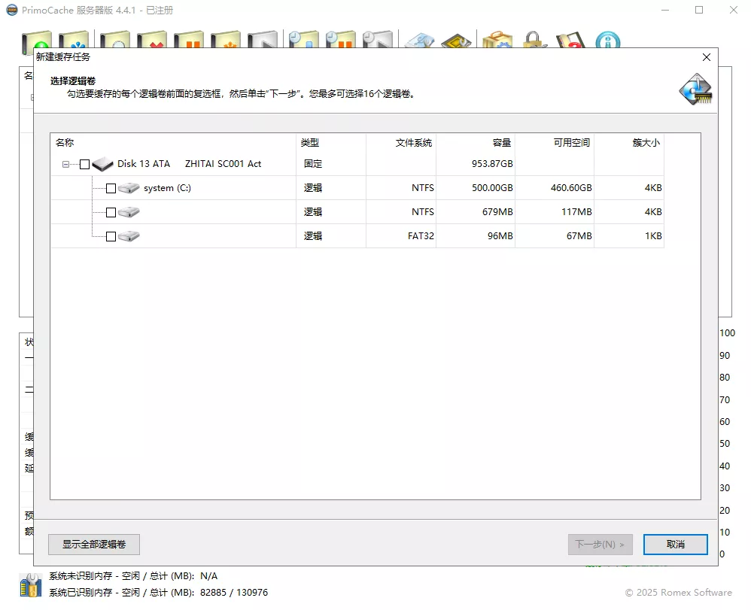
Task: Click the system (C:) volume drive icon
Action: pyautogui.click(x=129, y=188)
